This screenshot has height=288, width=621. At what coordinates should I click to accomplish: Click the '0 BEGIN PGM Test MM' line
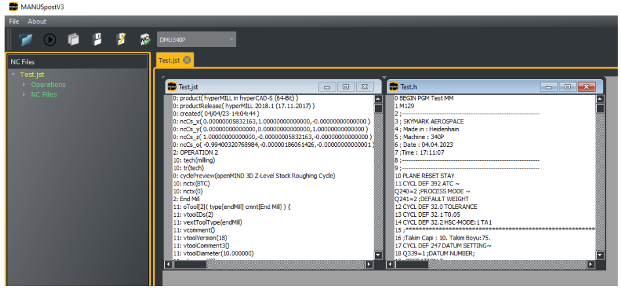click(x=424, y=98)
